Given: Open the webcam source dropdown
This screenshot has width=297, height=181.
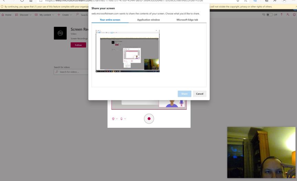Looking at the screenshot, I should pos(115,118).
